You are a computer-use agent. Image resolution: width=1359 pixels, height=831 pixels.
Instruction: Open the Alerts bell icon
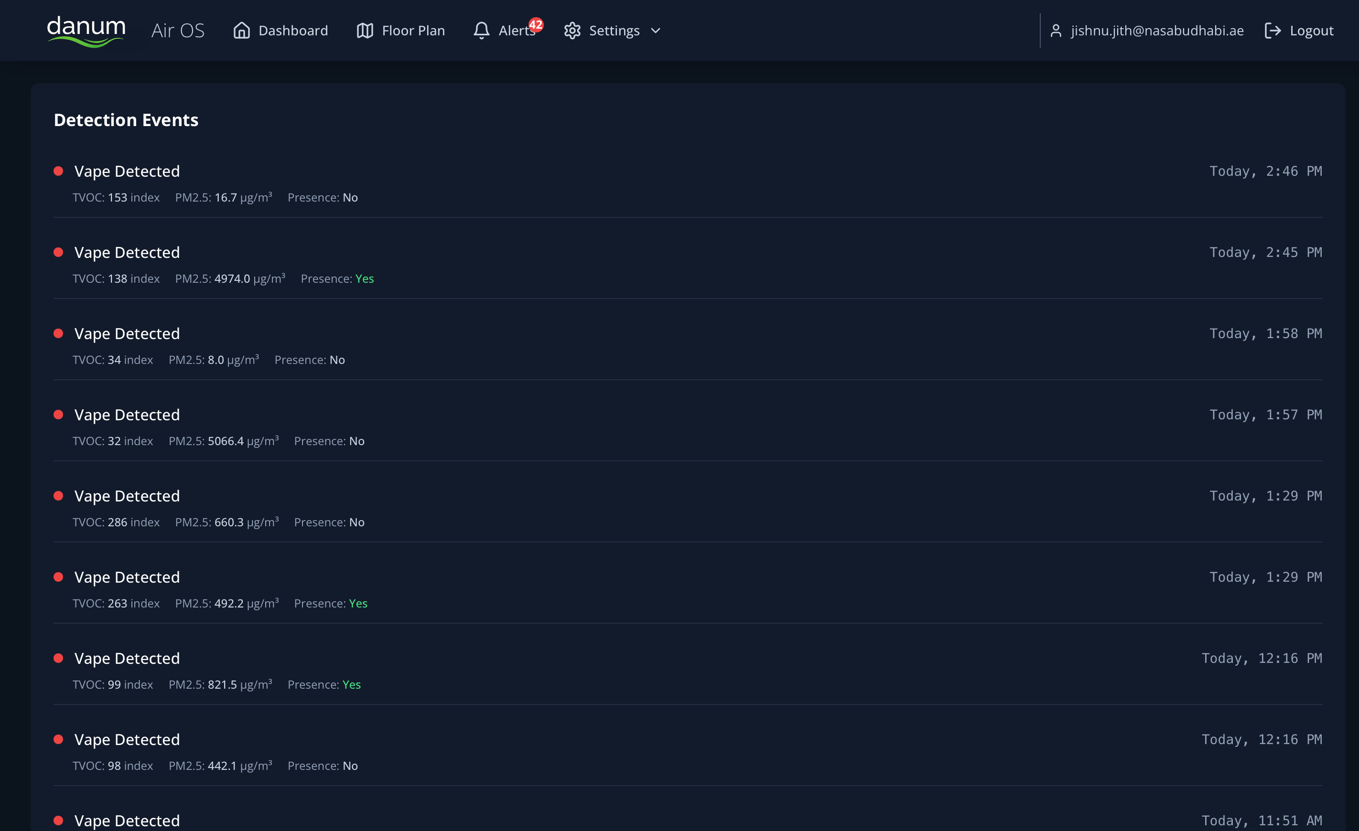coord(482,31)
